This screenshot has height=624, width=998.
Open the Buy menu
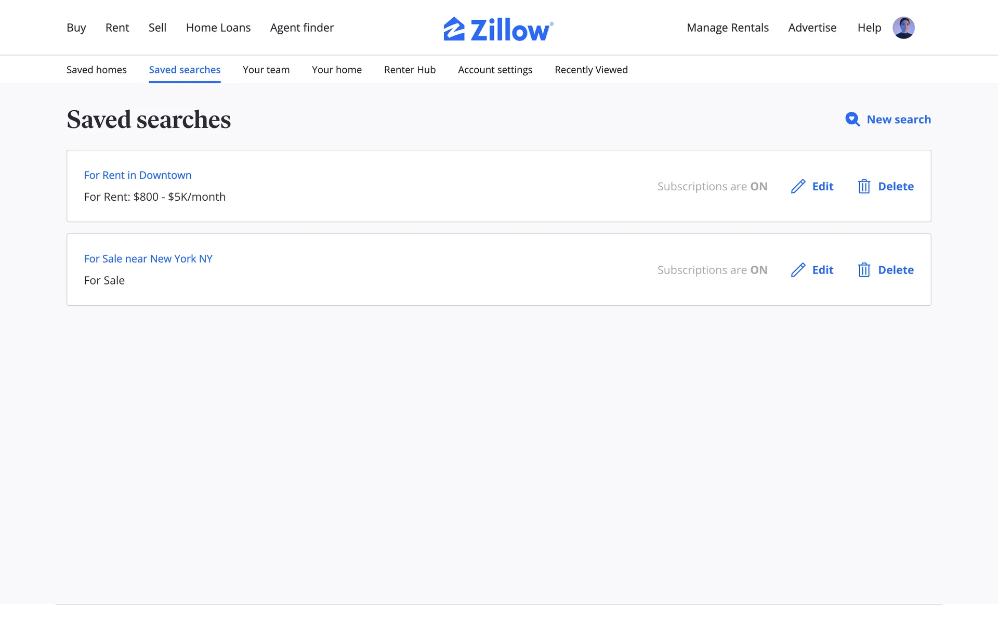[76, 28]
